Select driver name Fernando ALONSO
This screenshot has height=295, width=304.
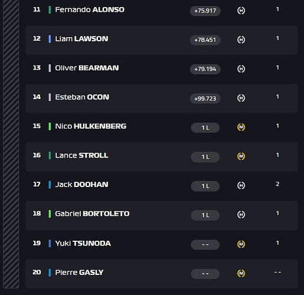[x=90, y=9]
